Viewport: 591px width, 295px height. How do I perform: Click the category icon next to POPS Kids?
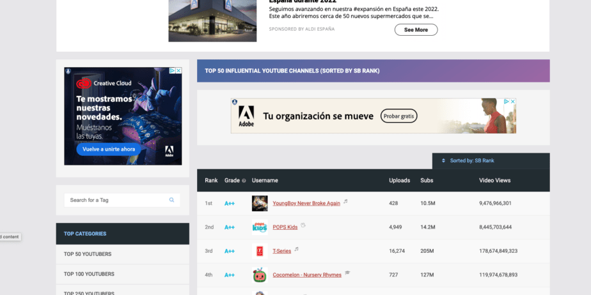303,226
